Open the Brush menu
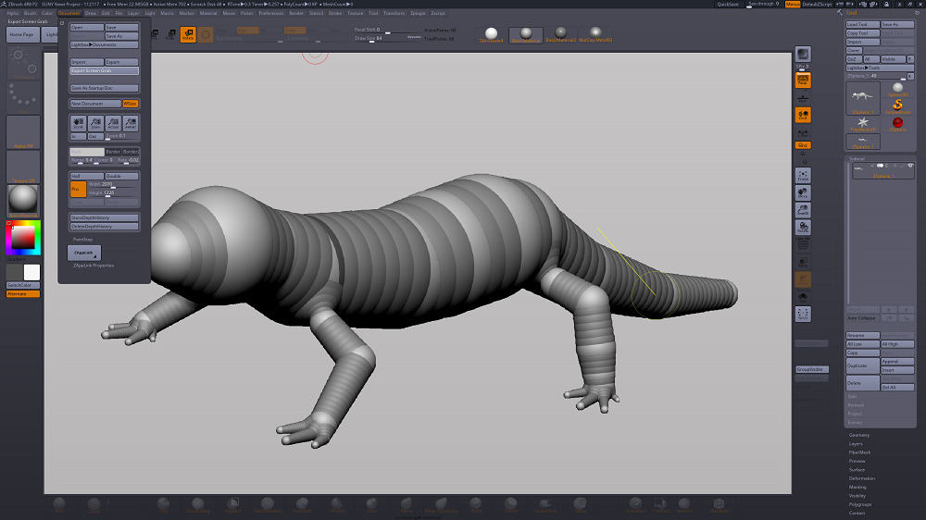The height and width of the screenshot is (520, 926). pos(30,13)
